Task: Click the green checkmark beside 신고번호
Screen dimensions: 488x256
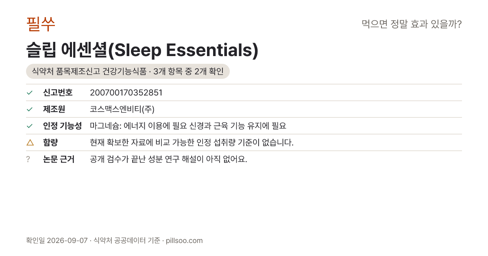Action: point(29,93)
